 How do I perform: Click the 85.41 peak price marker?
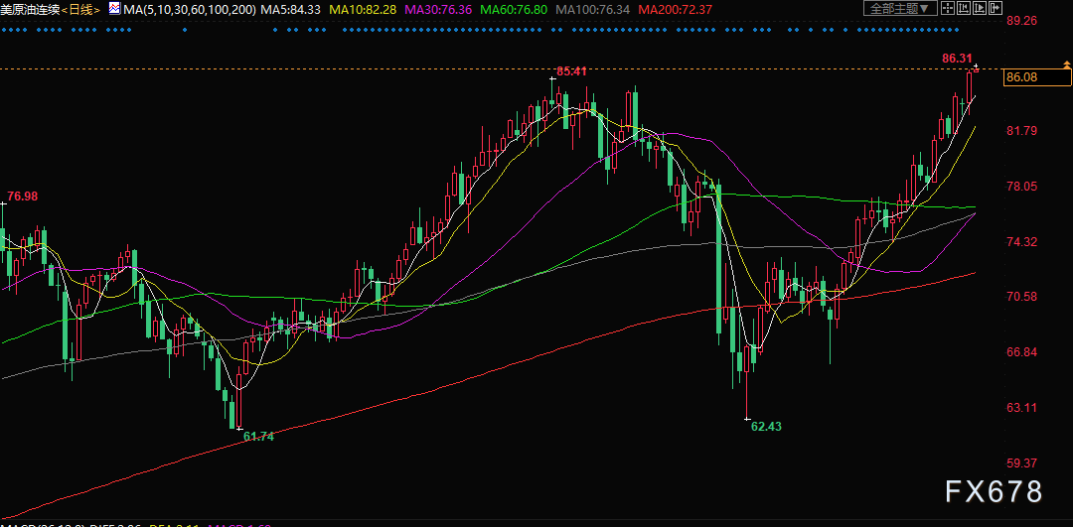pos(571,71)
